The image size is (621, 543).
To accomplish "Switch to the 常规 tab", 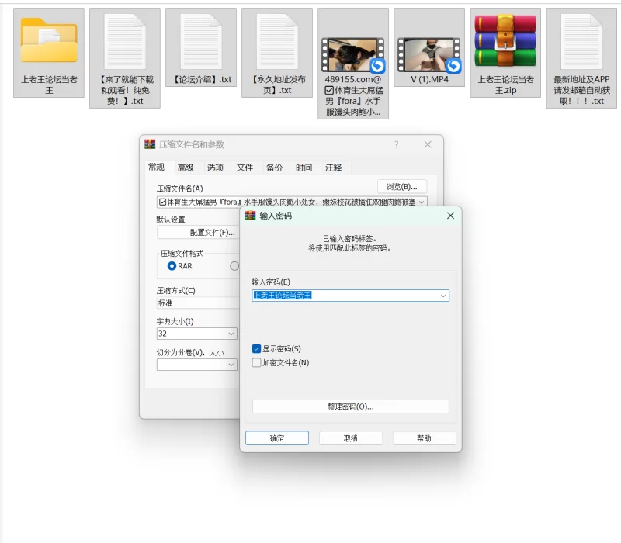I will (157, 167).
